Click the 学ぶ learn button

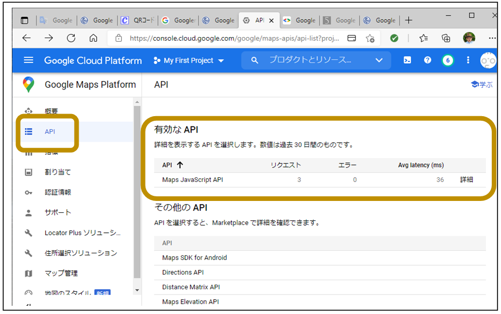tap(482, 85)
